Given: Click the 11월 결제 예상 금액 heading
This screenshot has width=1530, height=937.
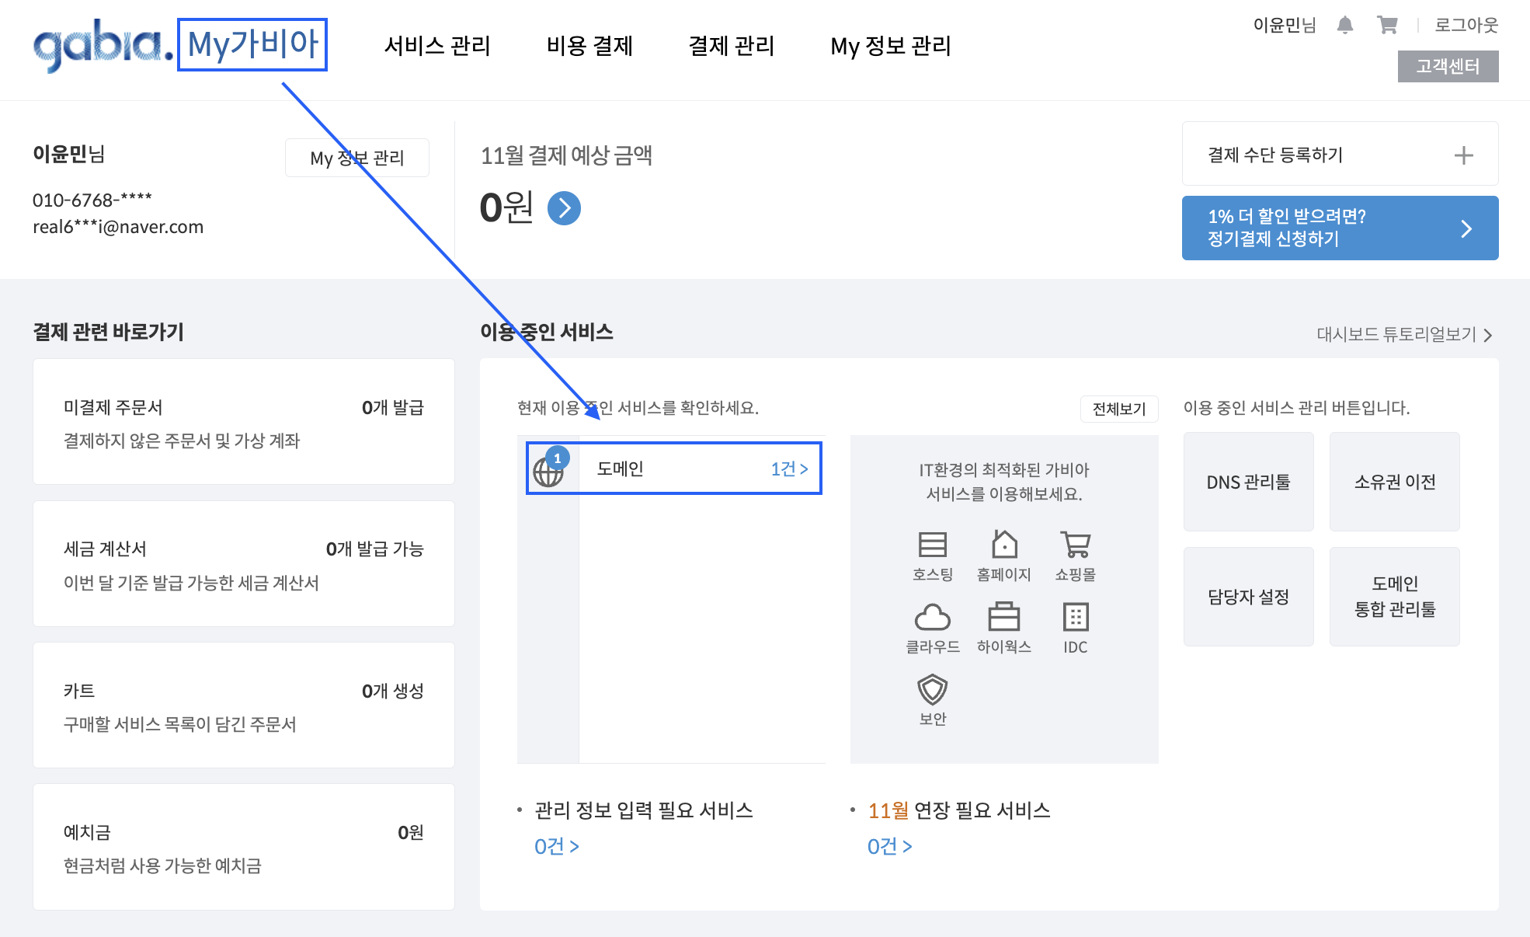Looking at the screenshot, I should pyautogui.click(x=566, y=155).
